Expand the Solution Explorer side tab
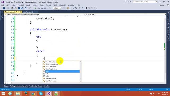Viewport: 170px width, 96px height. pos(168,16)
